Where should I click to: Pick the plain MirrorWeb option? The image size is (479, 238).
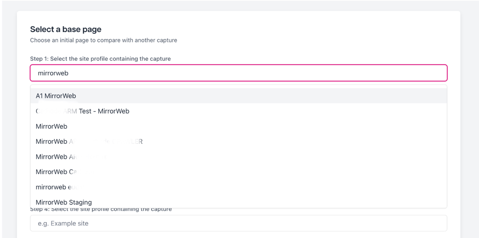(x=238, y=126)
